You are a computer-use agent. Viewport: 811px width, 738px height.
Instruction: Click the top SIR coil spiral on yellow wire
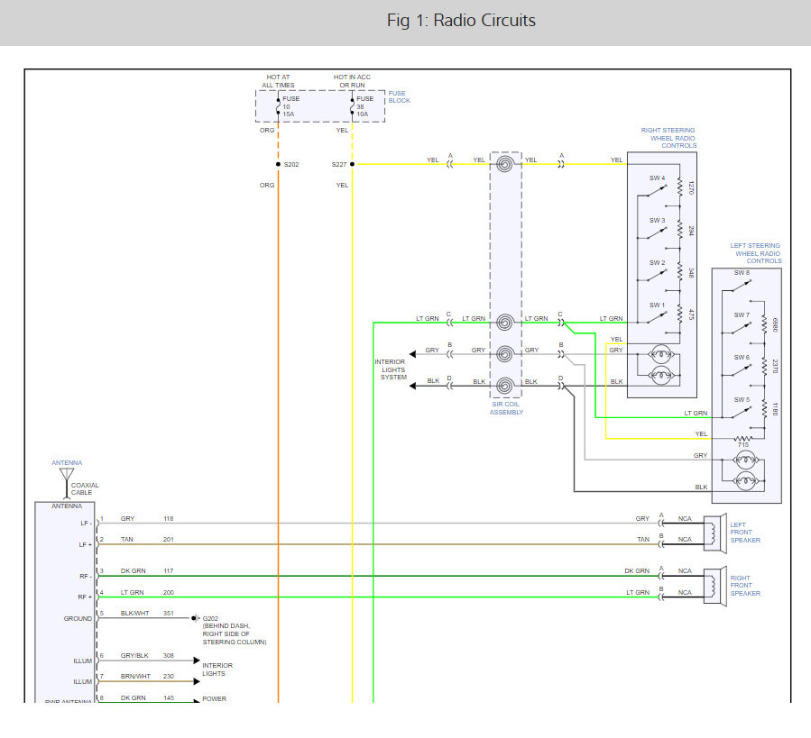[505, 165]
